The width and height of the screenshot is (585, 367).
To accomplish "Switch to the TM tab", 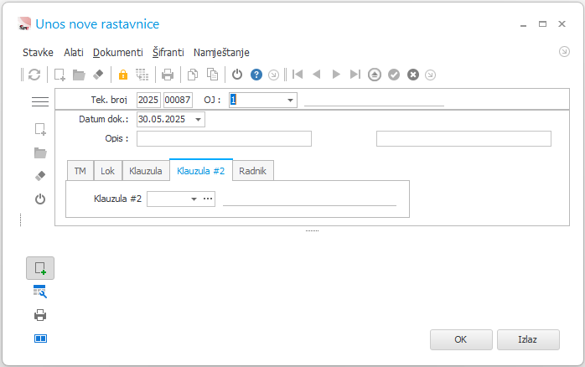I will [80, 171].
